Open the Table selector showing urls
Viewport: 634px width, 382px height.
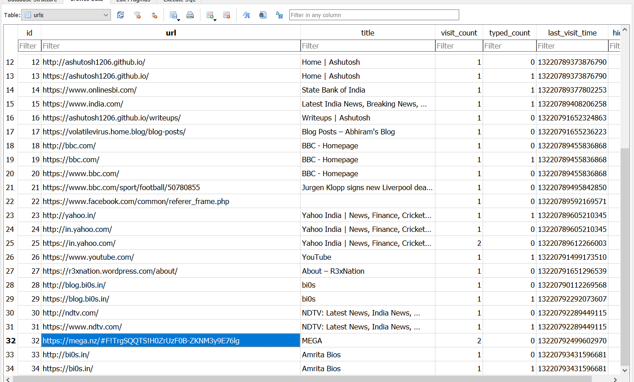[x=66, y=15]
